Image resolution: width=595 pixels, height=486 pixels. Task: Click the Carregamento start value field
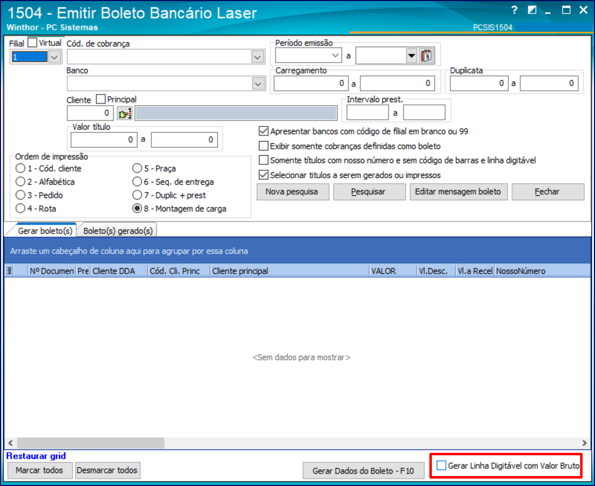pyautogui.click(x=311, y=84)
